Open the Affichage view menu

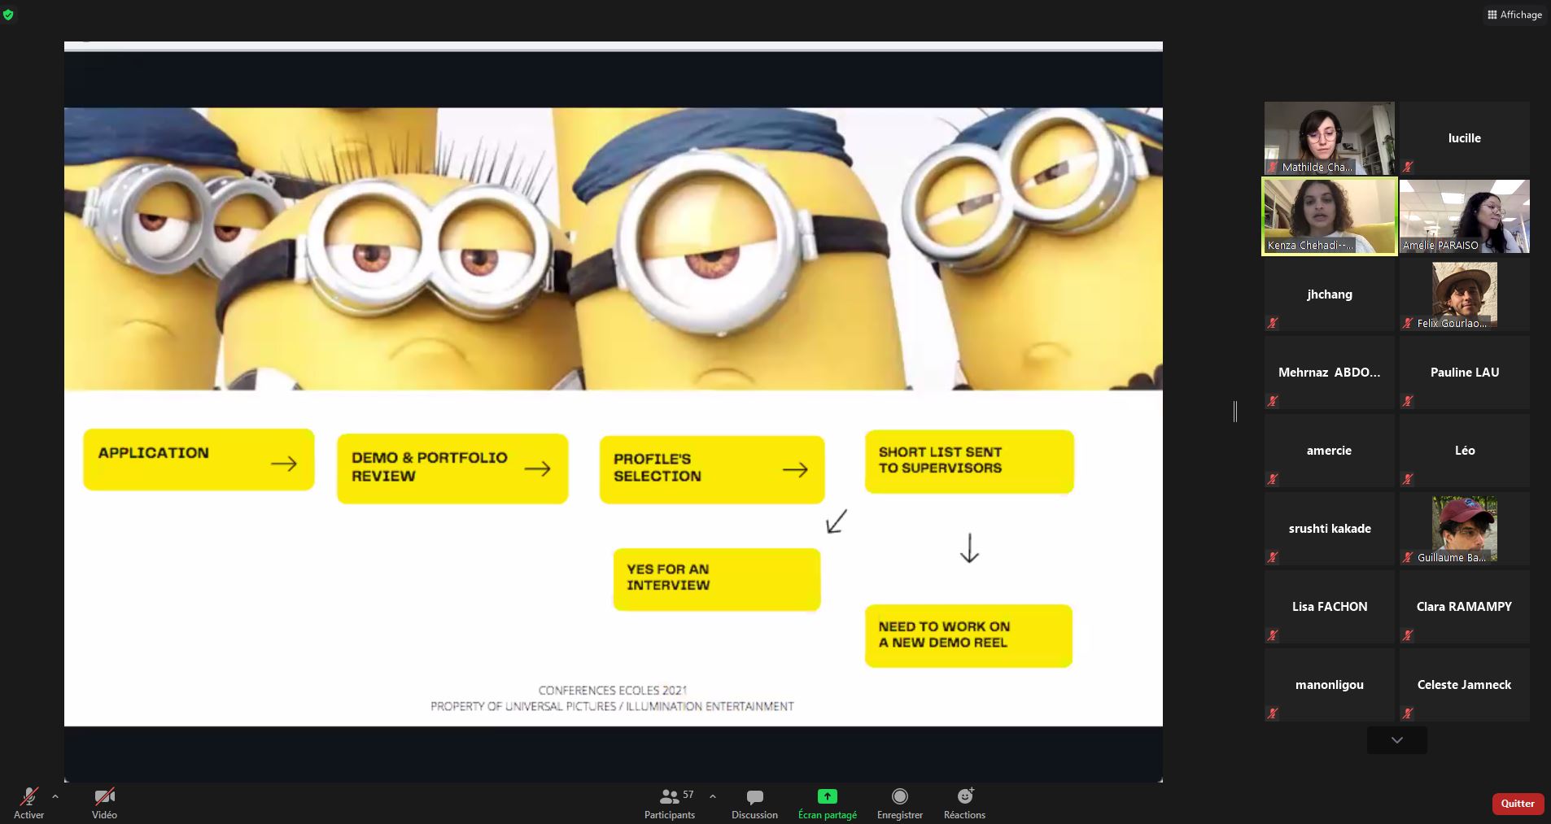(1514, 15)
